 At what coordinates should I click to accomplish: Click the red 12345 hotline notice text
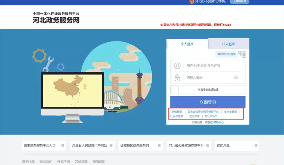195,25
